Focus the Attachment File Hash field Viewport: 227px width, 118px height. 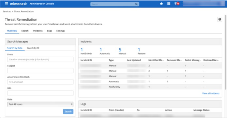pos(40,82)
